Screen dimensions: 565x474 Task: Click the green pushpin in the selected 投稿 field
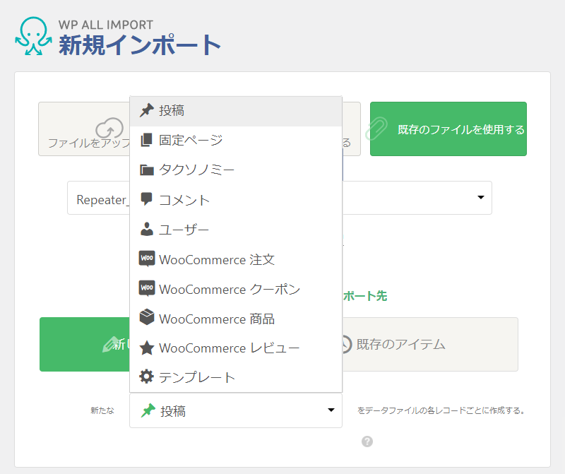tap(148, 410)
